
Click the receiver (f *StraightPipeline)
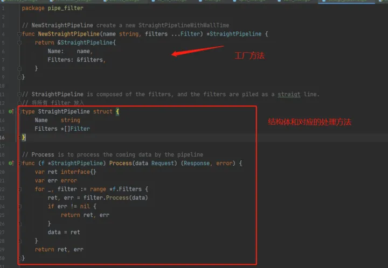tap(72, 163)
